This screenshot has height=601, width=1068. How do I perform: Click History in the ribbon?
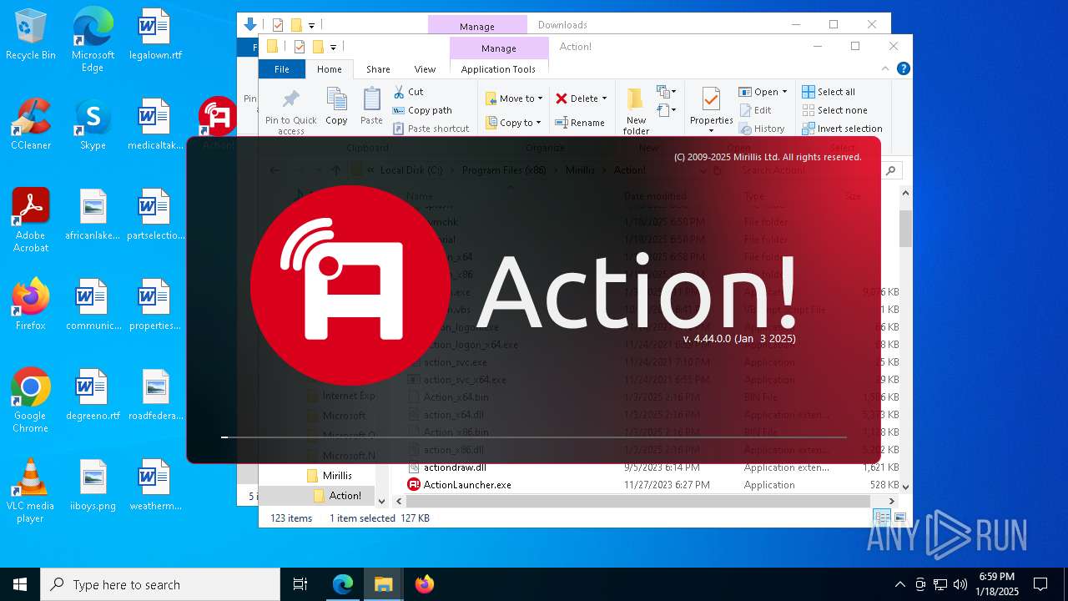[762, 129]
